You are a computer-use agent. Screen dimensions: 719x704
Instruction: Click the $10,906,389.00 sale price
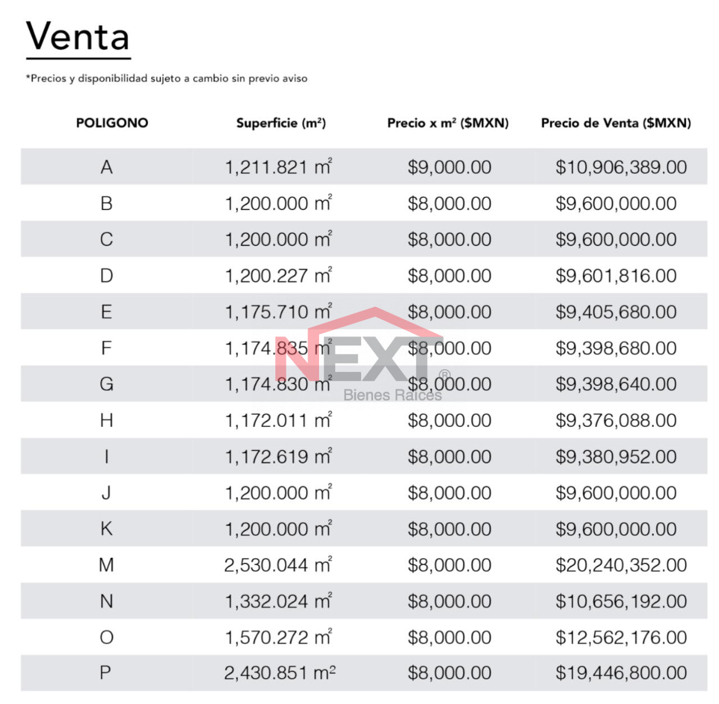point(621,167)
